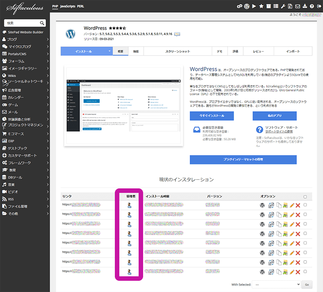The image size is (323, 292).
Task: Open the レビュー tab
Action: (258, 52)
